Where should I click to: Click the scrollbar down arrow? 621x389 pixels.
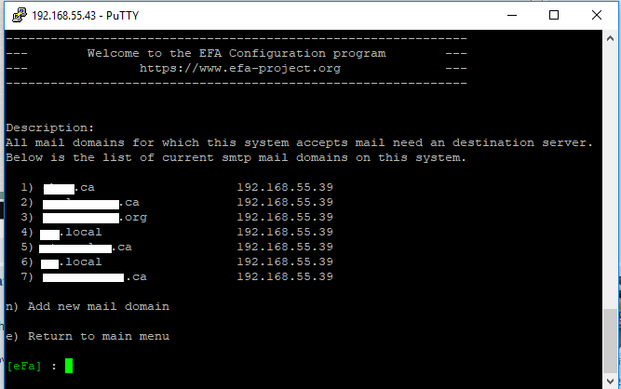[610, 381]
